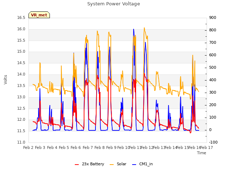Click the 15.5 left axis value

click(21, 40)
